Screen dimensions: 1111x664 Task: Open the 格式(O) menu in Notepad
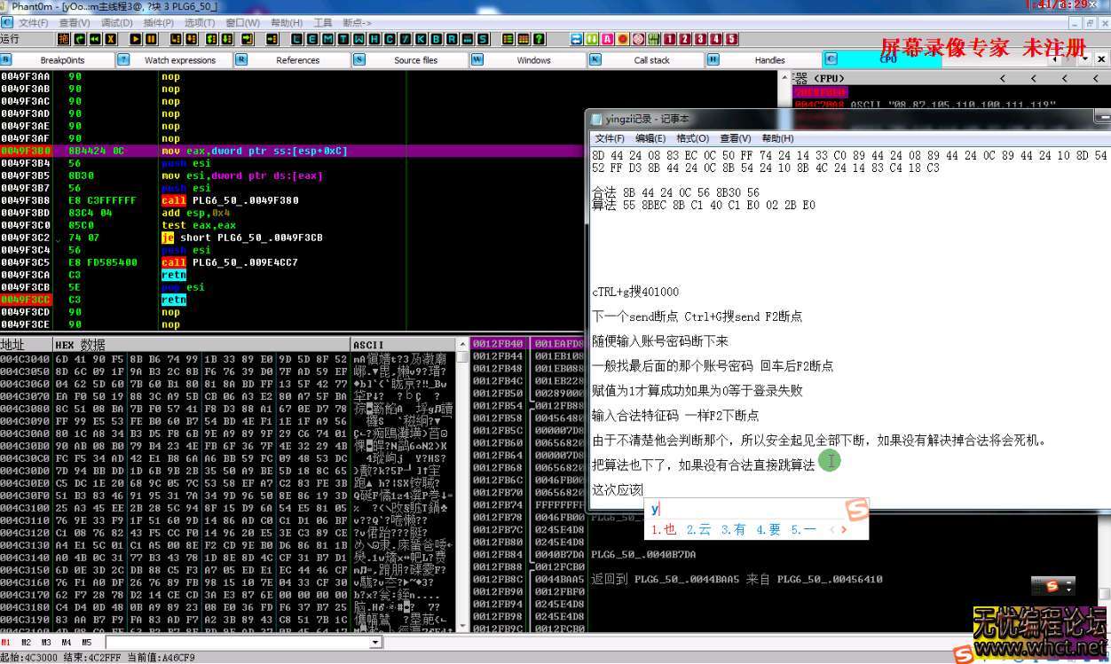pos(693,137)
